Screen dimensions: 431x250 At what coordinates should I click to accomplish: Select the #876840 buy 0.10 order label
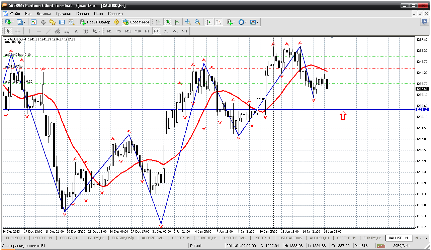point(17,55)
